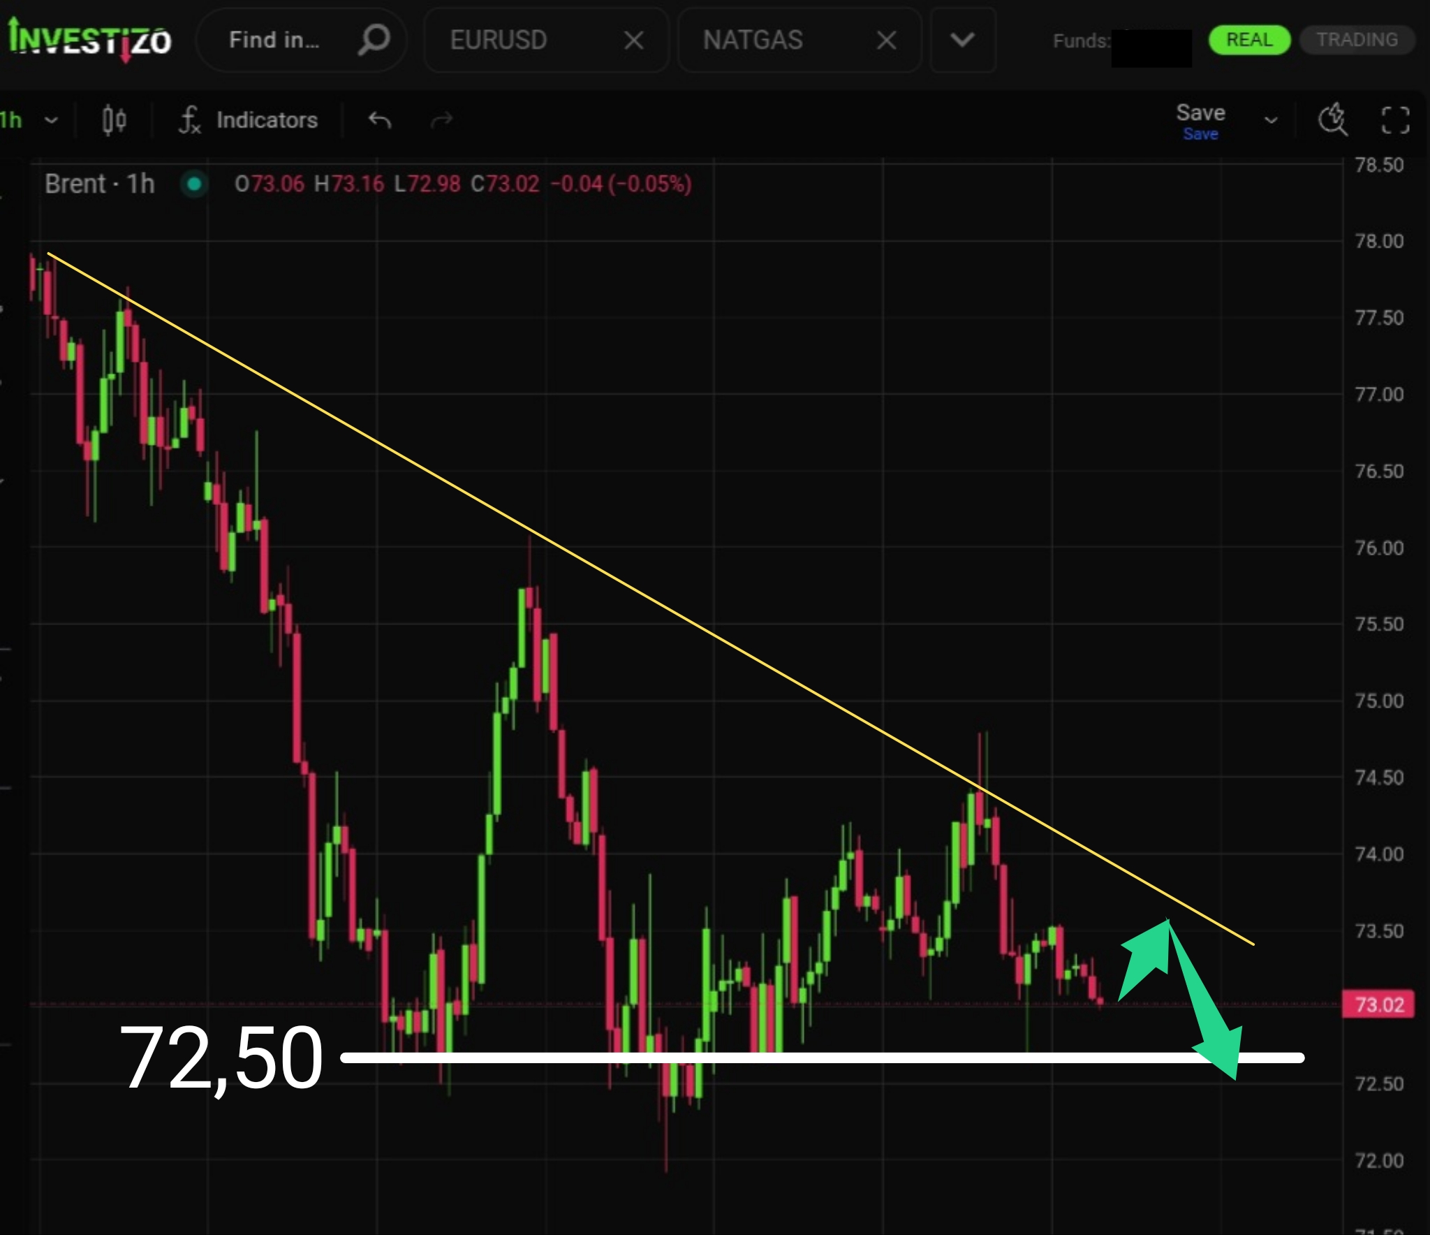The image size is (1430, 1235).
Task: Close the EURUSD tab
Action: [x=633, y=41]
